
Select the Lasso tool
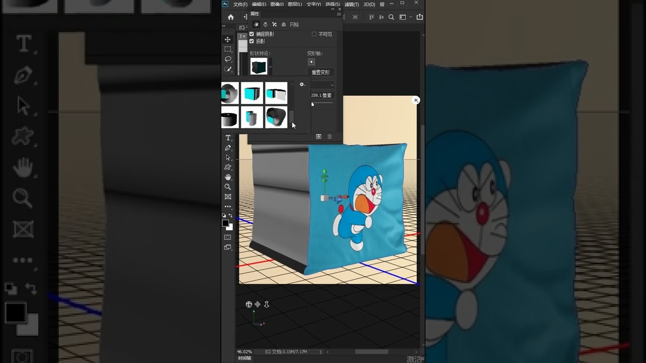click(x=228, y=59)
